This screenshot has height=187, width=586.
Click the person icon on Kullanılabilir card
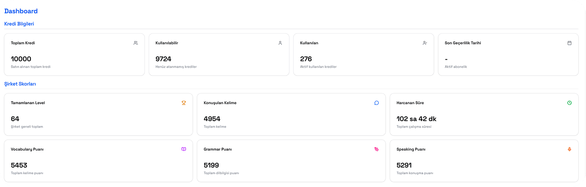tap(280, 43)
